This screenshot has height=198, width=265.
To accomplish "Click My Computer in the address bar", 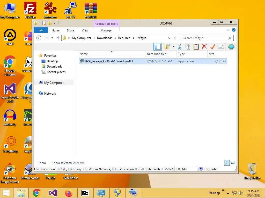I will click(82, 38).
